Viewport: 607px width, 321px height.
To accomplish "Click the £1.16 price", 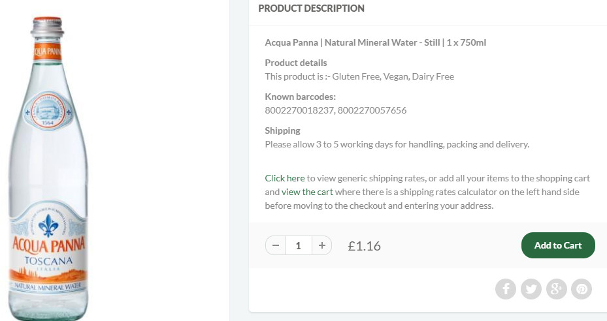I will [364, 246].
